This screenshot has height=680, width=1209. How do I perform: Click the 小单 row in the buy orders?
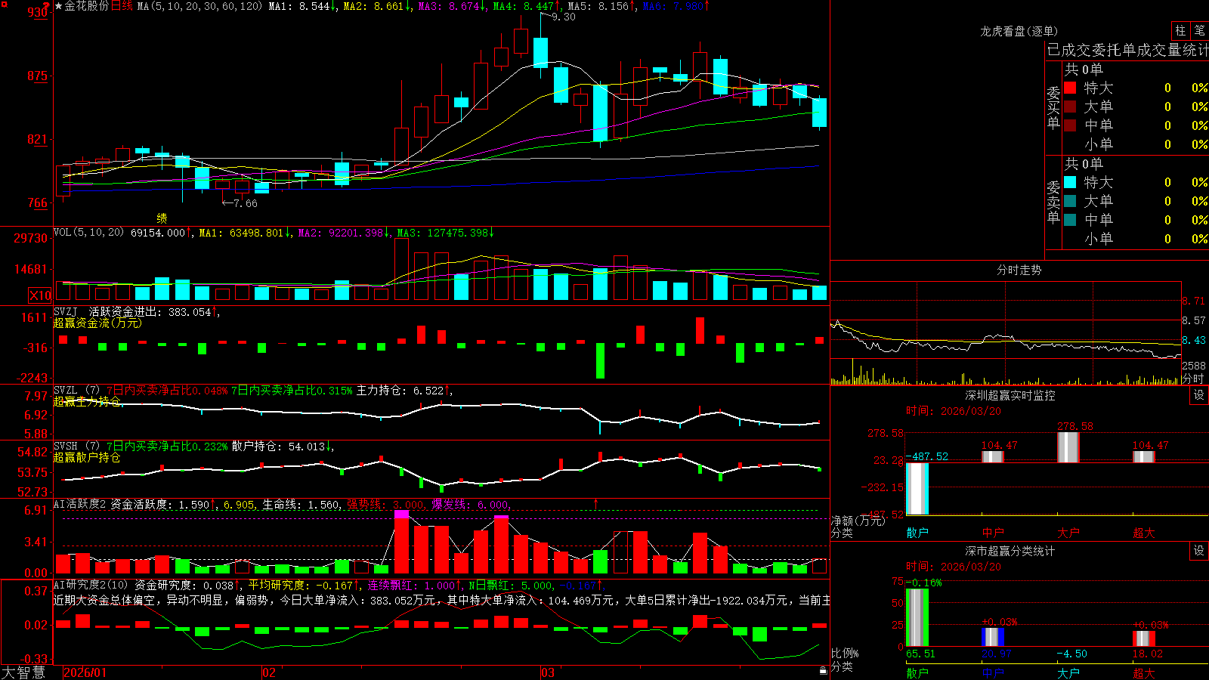pyautogui.click(x=1136, y=144)
